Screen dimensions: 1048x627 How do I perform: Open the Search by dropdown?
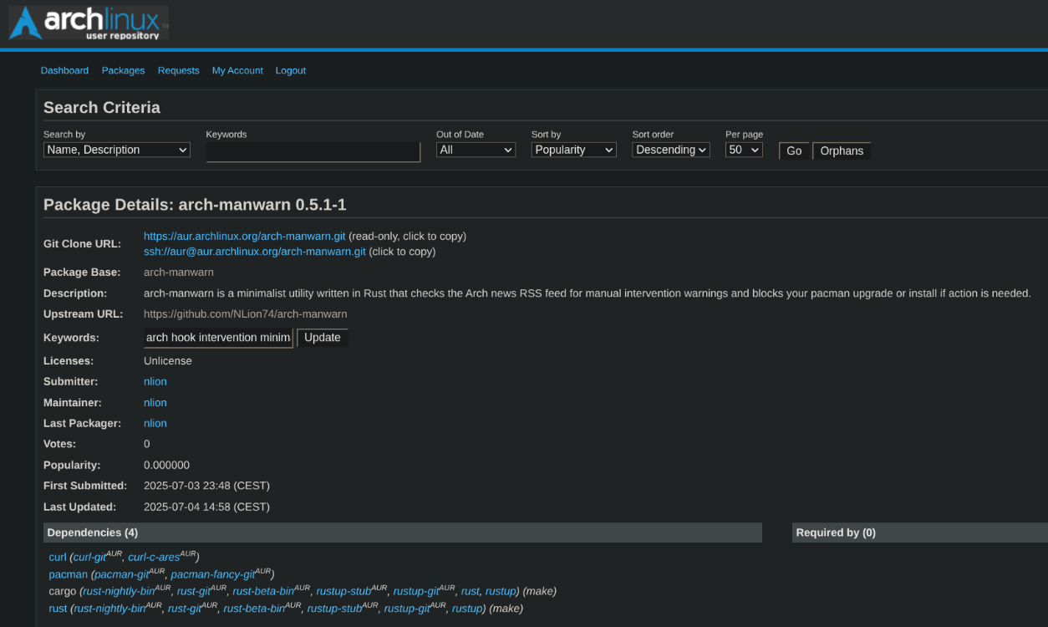tap(117, 150)
